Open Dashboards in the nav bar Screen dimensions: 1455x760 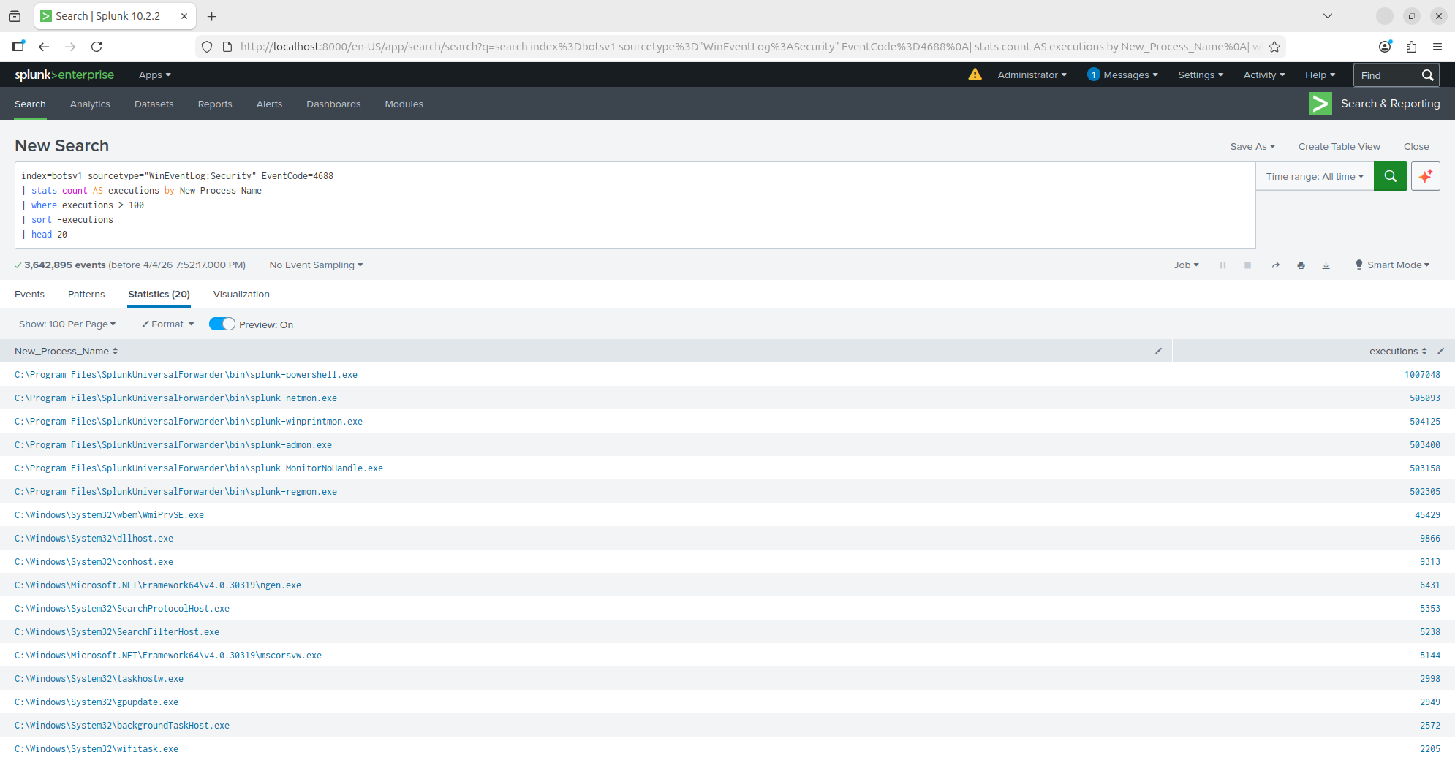(333, 104)
